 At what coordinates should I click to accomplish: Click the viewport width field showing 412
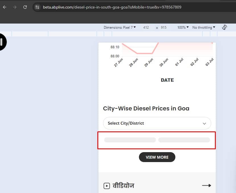146,28
